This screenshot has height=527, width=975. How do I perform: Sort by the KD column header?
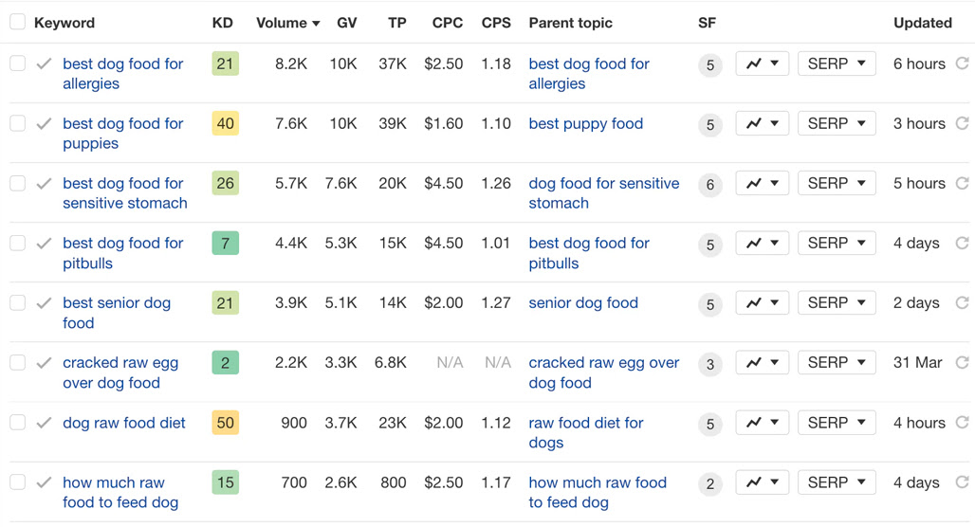tap(223, 23)
